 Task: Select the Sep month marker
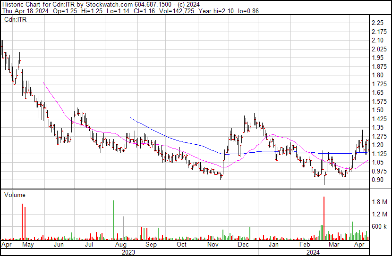(151, 245)
